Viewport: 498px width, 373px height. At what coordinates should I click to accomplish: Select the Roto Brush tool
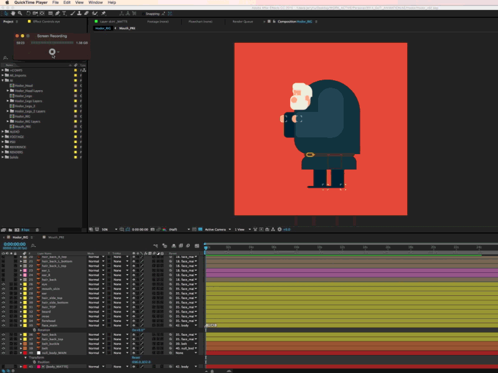[x=95, y=13]
